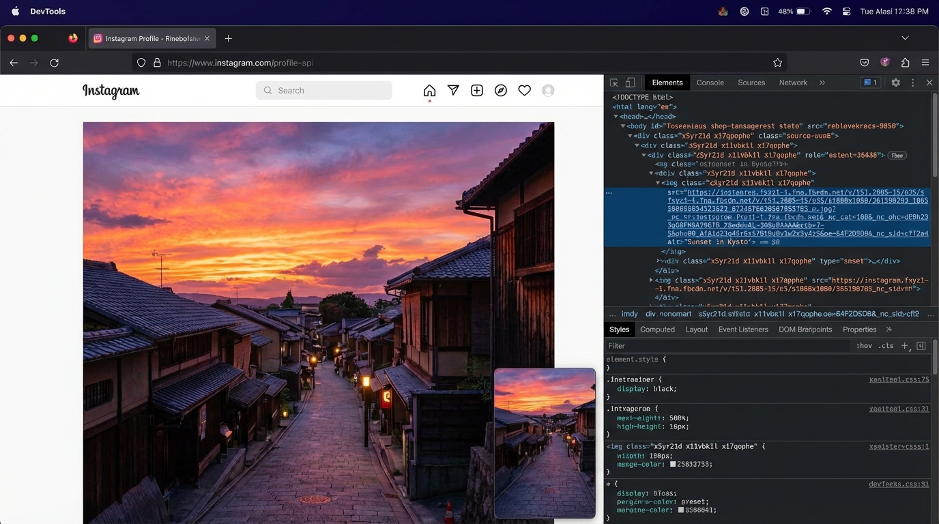939x524 pixels.
Task: Enable the :hov pseudo-class toggle
Action: (864, 346)
